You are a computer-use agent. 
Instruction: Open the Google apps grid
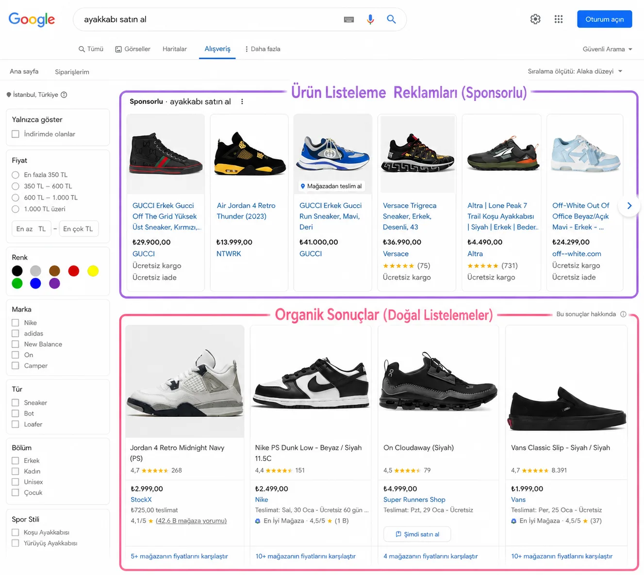559,19
